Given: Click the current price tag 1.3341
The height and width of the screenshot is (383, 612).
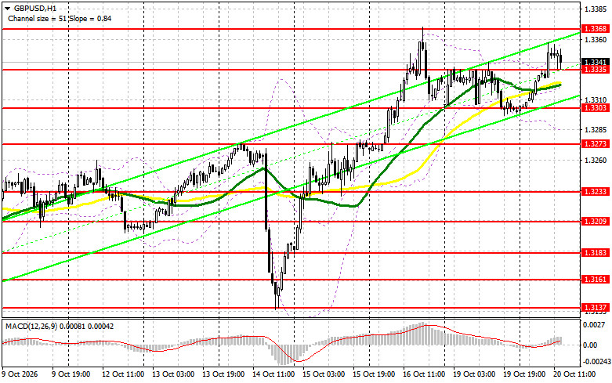Looking at the screenshot, I should (595, 62).
